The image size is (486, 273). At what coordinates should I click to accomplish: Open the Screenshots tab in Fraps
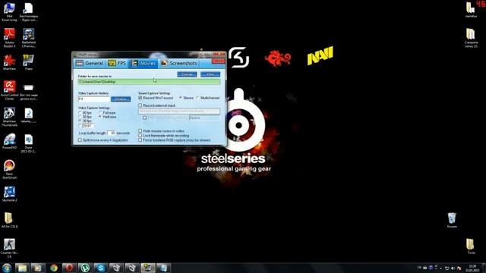179,63
